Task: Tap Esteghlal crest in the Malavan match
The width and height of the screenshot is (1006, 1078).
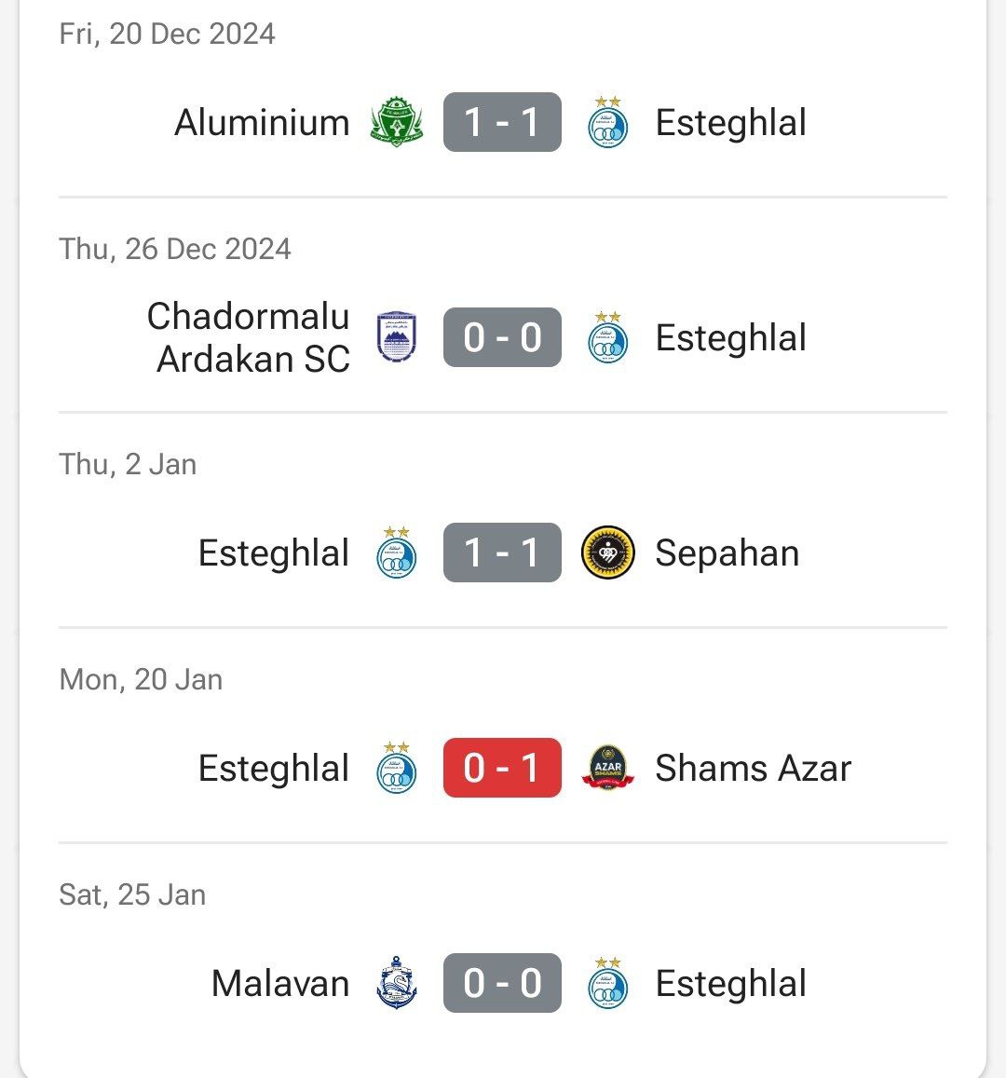Action: click(608, 983)
